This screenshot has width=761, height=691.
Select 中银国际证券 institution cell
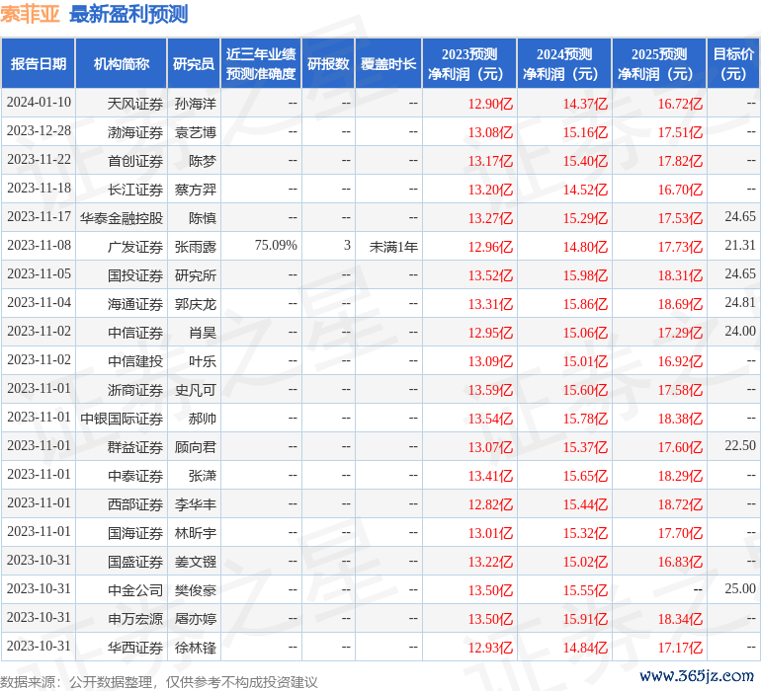[x=122, y=419]
